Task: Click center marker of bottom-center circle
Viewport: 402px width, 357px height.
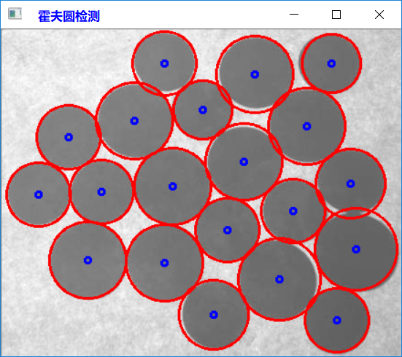Action: pos(214,315)
